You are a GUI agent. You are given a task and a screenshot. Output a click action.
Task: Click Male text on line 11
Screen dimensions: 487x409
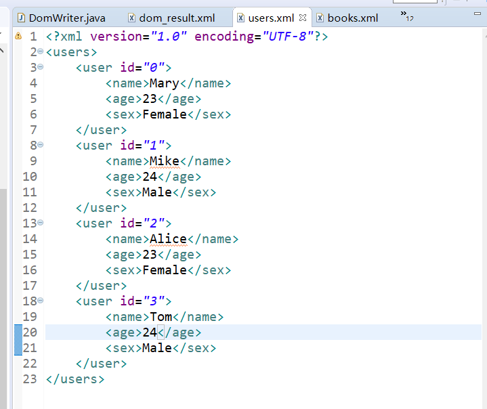point(157,192)
